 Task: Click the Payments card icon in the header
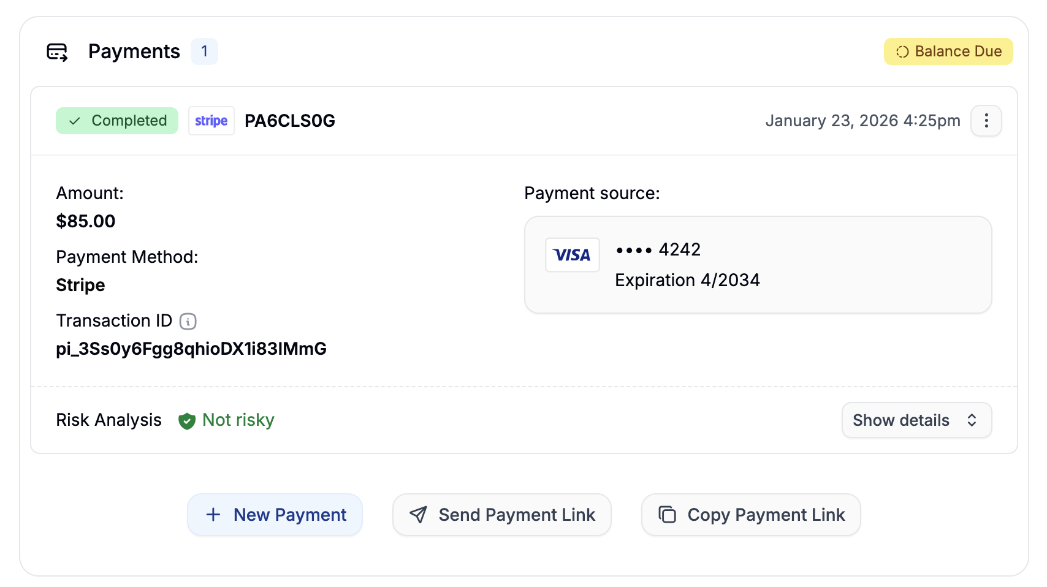pyautogui.click(x=58, y=52)
